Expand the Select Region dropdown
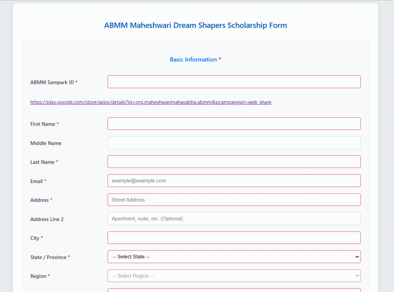 [234, 275]
